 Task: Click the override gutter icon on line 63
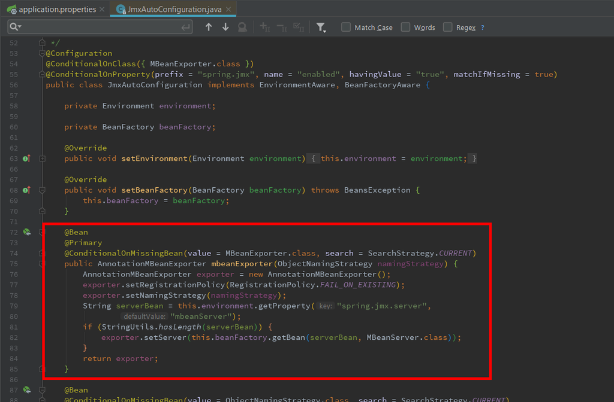tap(26, 158)
